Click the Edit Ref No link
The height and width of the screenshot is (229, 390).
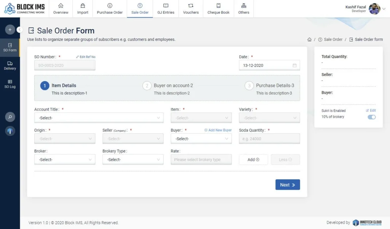point(86,57)
